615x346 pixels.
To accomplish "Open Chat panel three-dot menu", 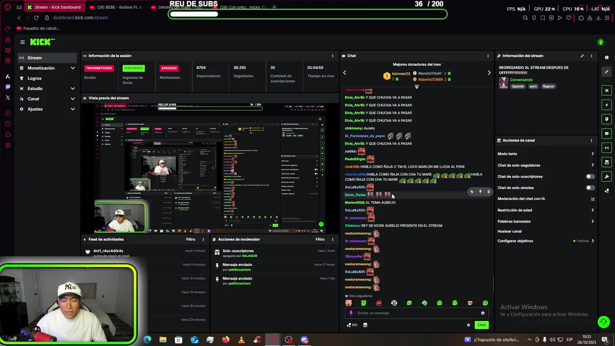I will tap(488, 56).
